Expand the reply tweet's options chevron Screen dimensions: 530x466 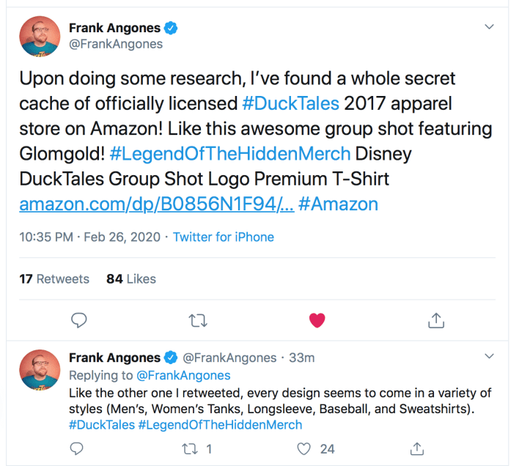pos(490,357)
